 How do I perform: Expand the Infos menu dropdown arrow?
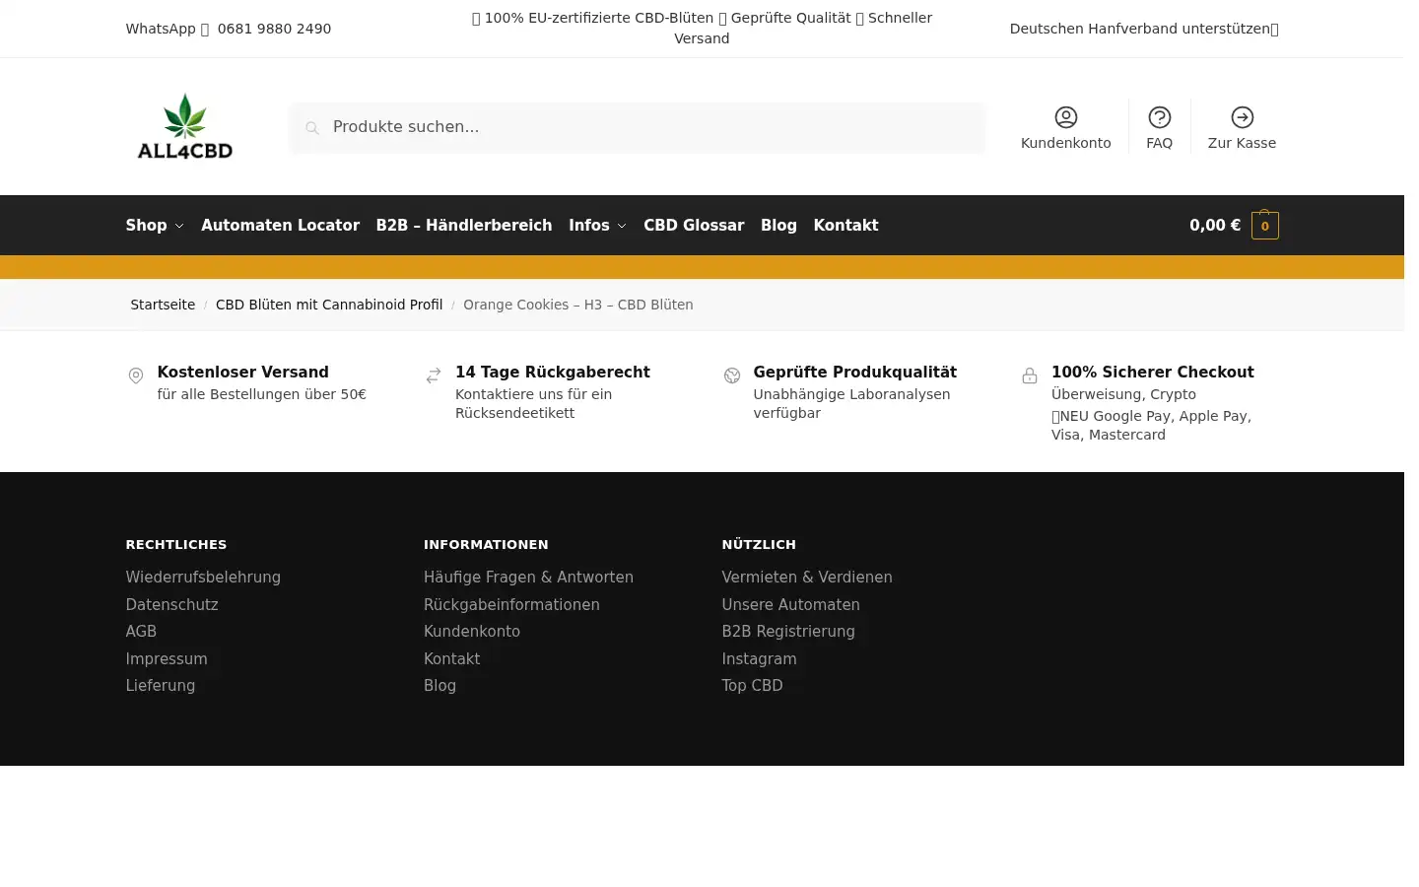622,226
